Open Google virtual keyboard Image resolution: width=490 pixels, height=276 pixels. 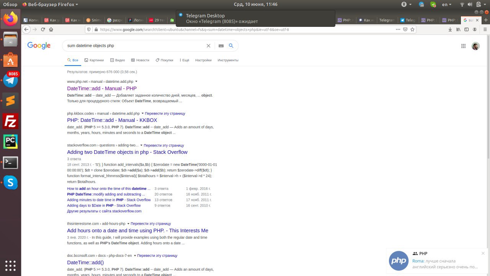click(221, 46)
